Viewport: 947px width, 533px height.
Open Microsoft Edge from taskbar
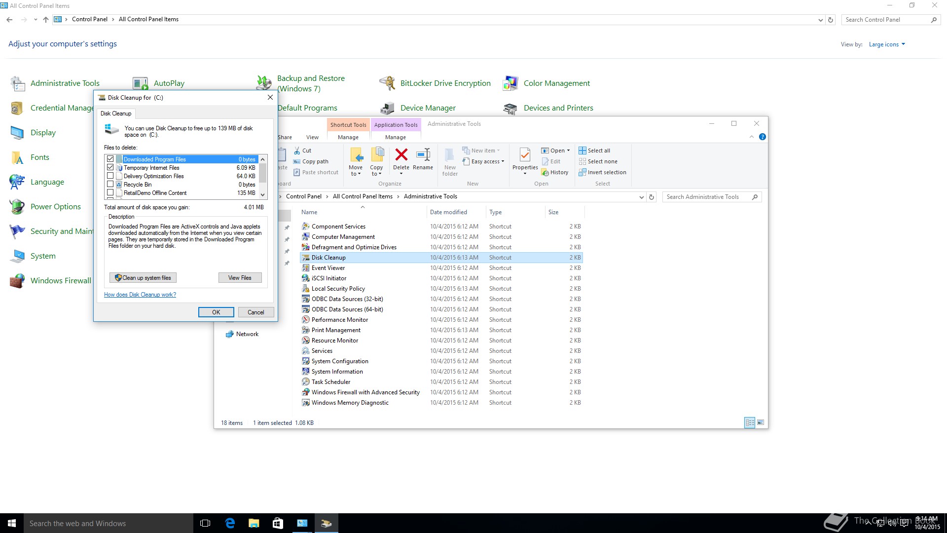coord(230,523)
